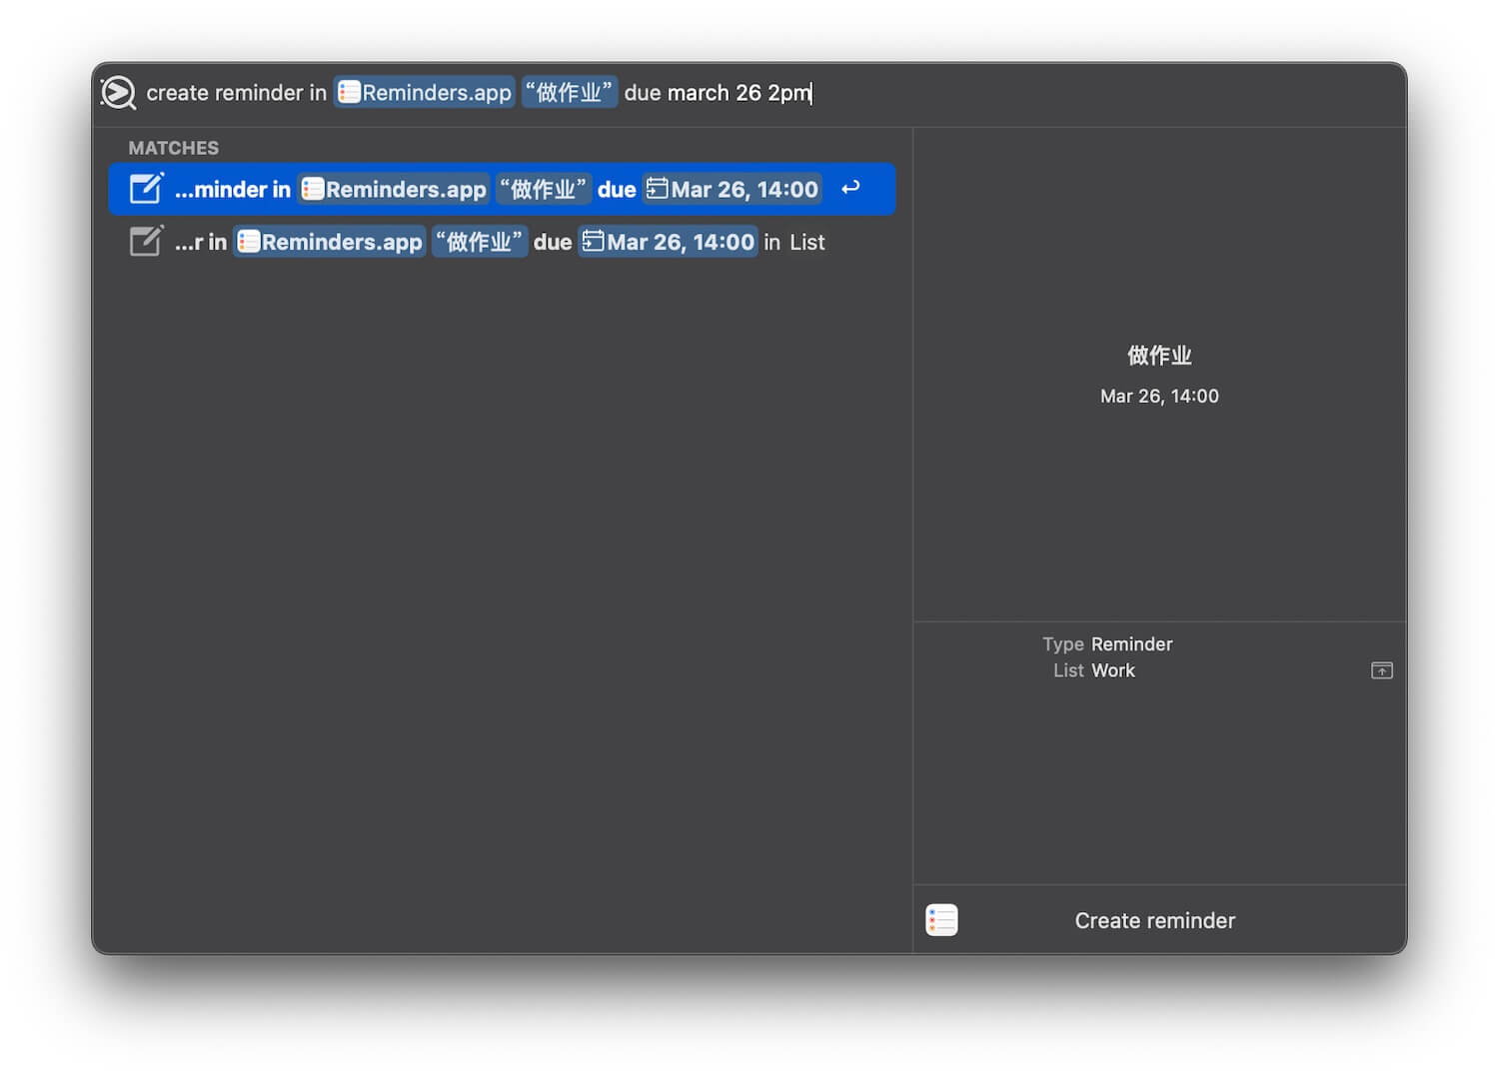1499x1076 pixels.
Task: Click the Reminders app icon in the 'in List' match
Action: (x=249, y=242)
